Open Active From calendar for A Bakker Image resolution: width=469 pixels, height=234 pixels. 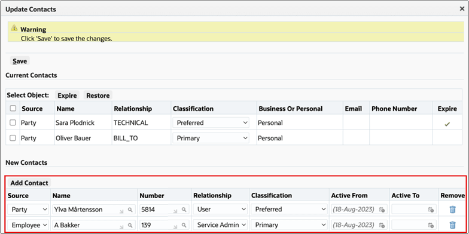coord(382,225)
